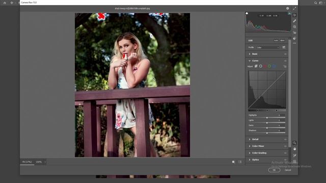
Task: Select the Zoom tool magnifier icon
Action: pyautogui.click(x=294, y=143)
